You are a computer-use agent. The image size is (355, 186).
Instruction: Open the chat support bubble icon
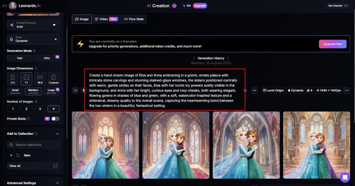345,177
